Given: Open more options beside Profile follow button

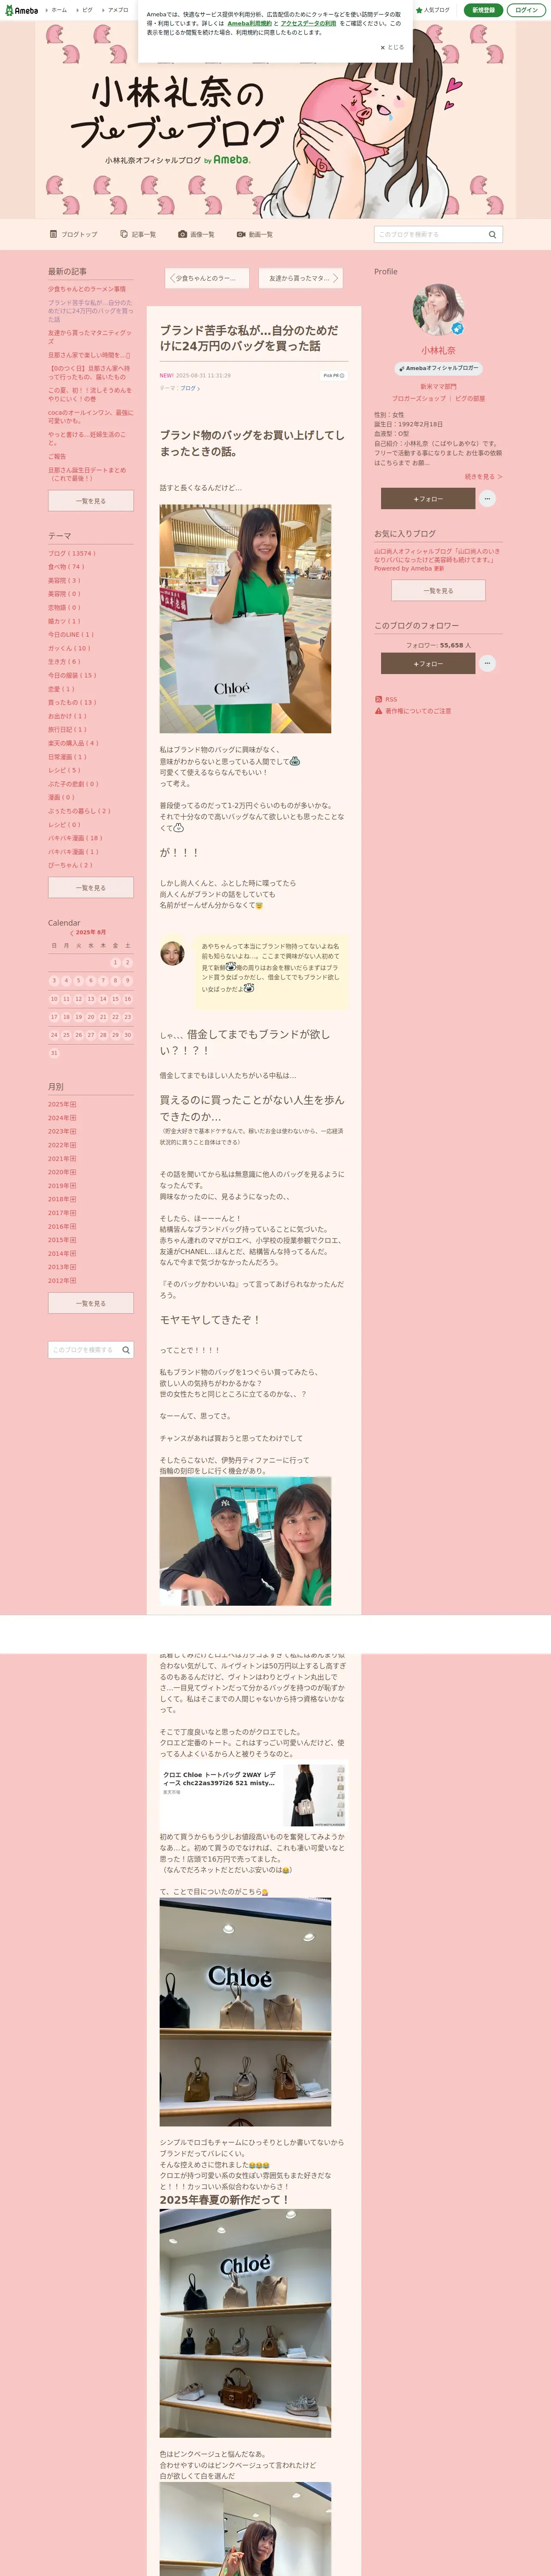Looking at the screenshot, I should click(487, 498).
